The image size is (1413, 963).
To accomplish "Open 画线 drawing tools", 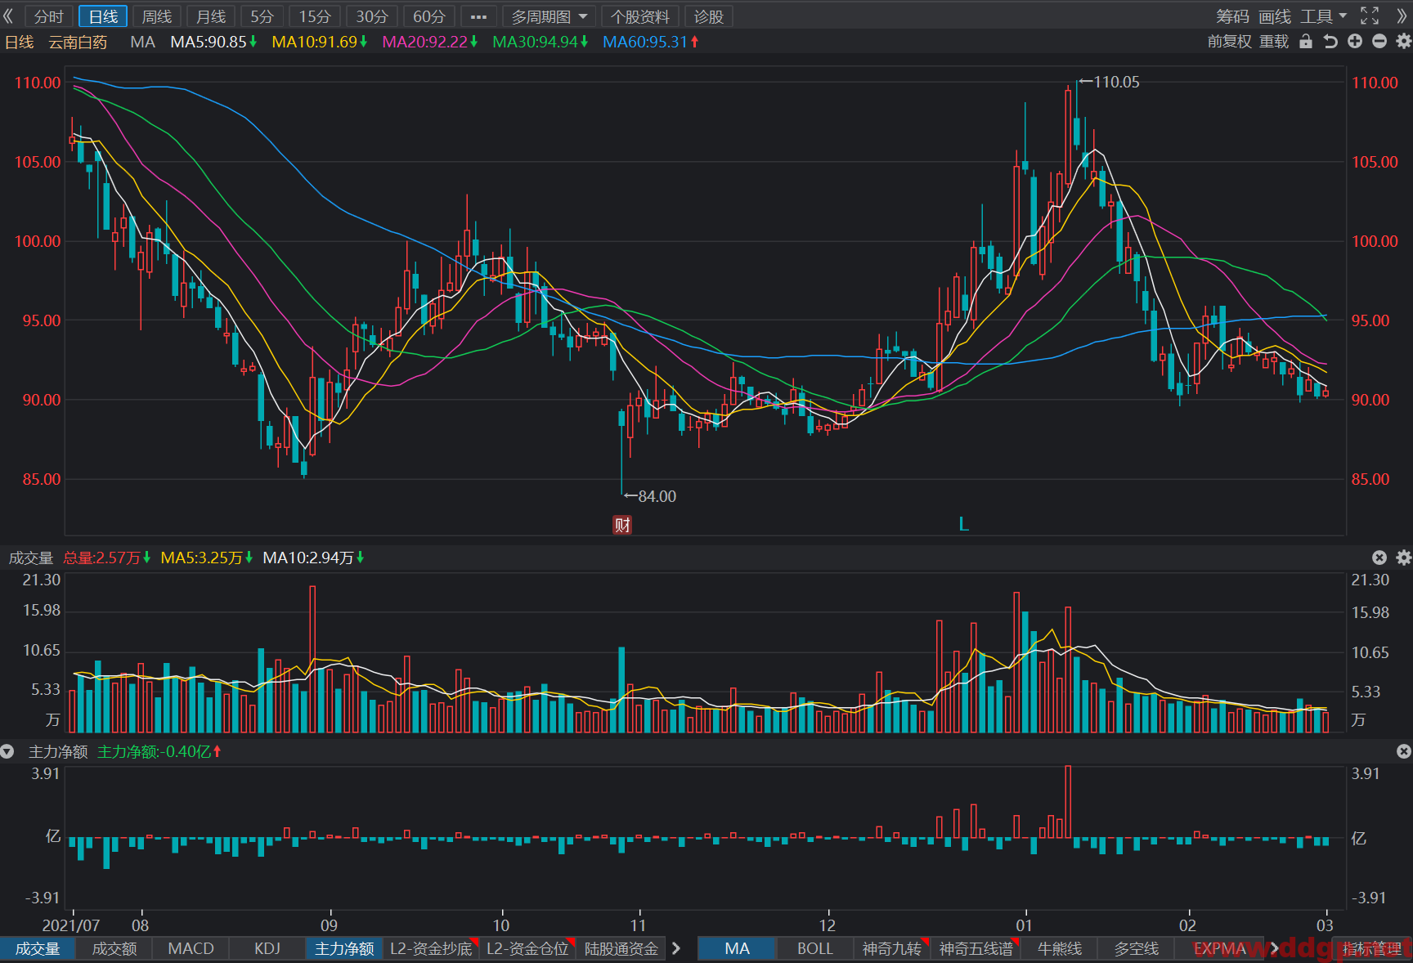I will pos(1275,16).
